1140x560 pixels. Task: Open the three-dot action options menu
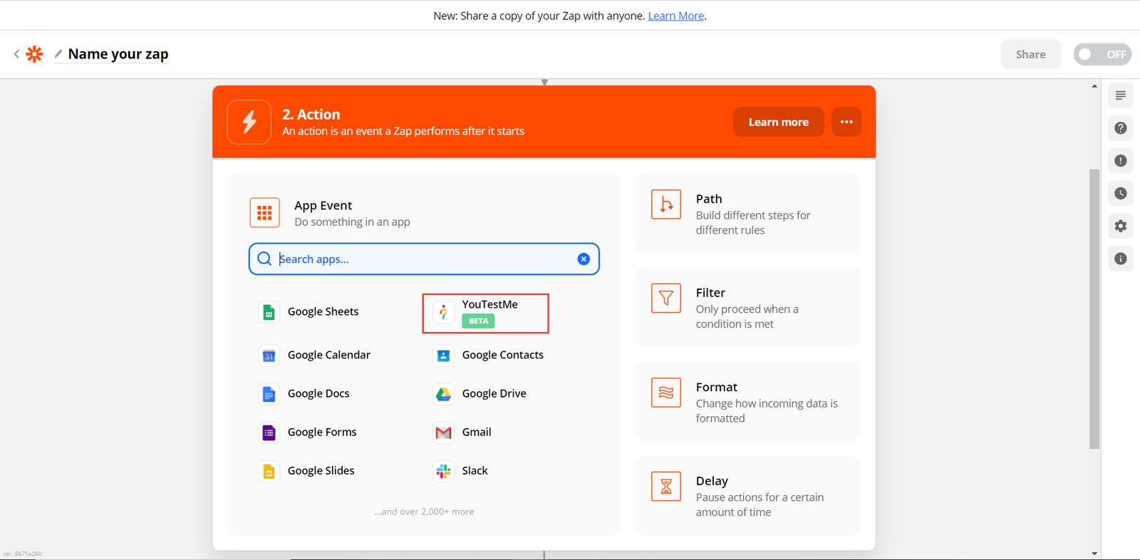coord(846,122)
